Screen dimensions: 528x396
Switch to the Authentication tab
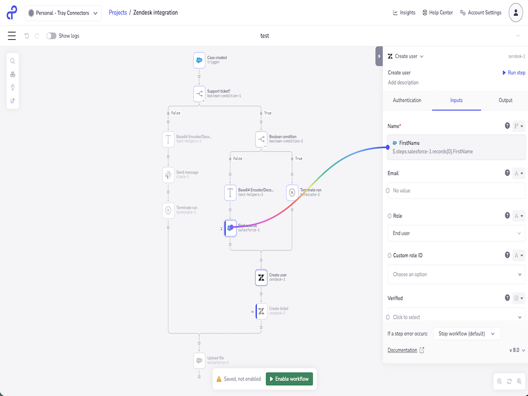[407, 101]
